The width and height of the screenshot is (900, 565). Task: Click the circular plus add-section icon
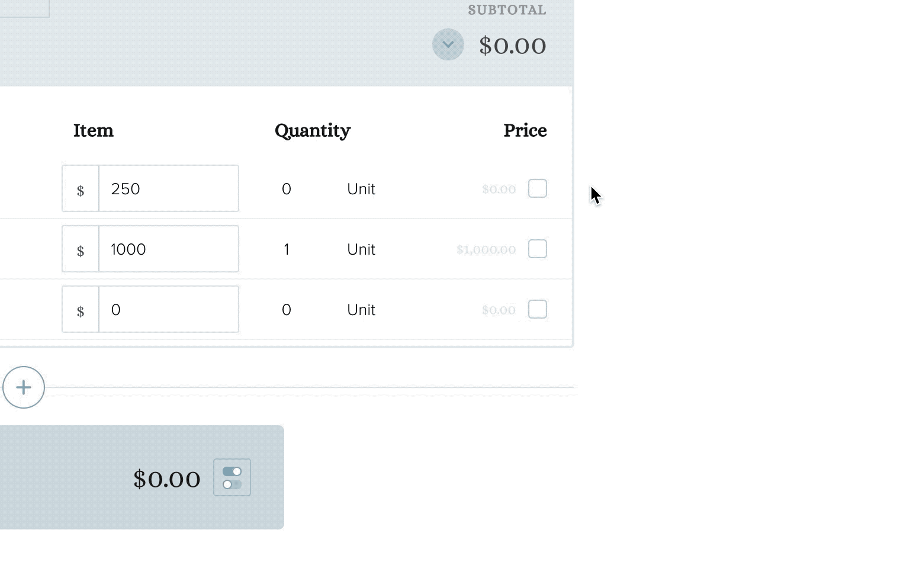coord(24,387)
